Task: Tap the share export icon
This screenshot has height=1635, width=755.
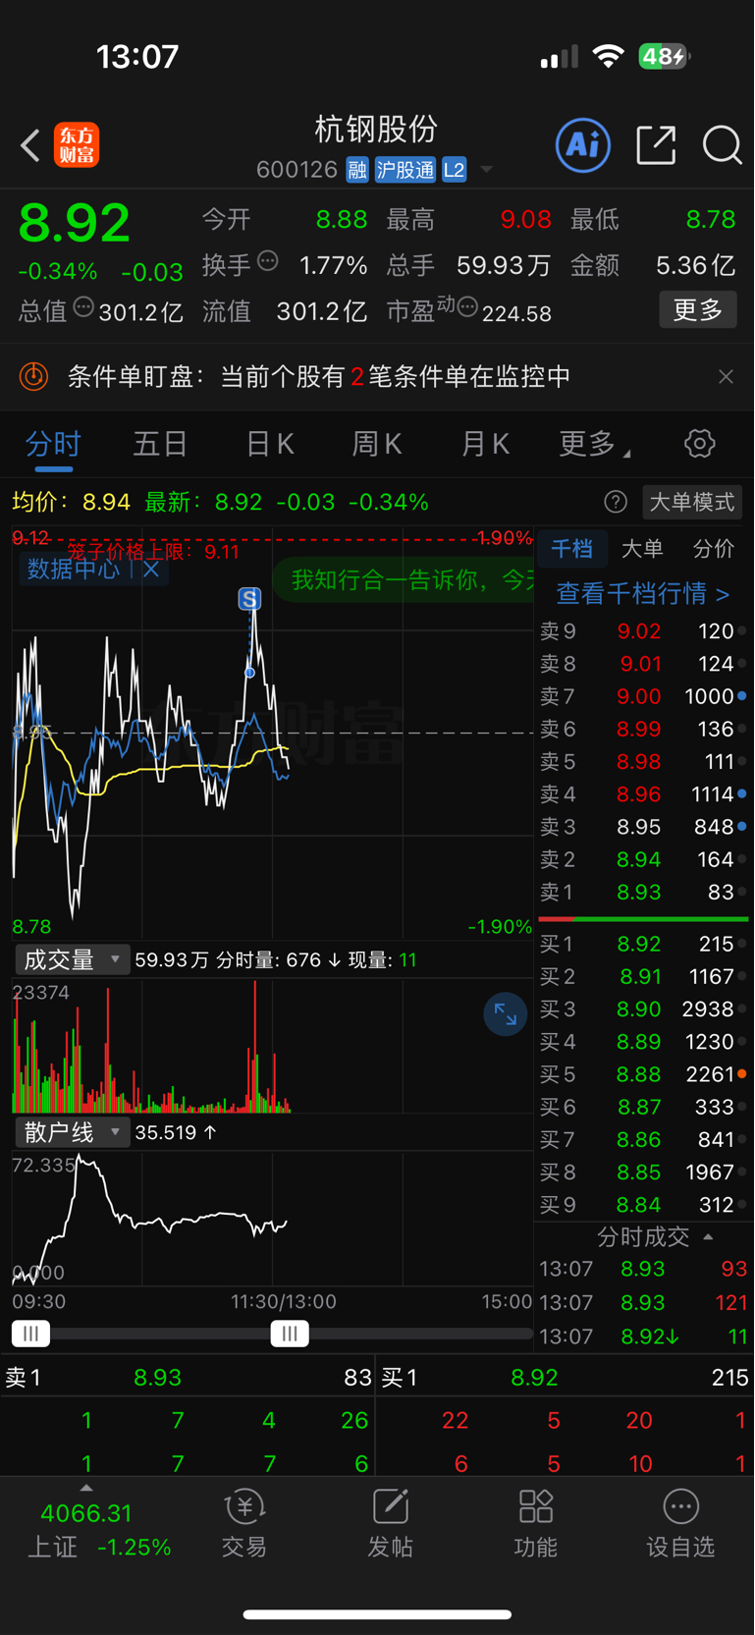Action: [x=656, y=145]
